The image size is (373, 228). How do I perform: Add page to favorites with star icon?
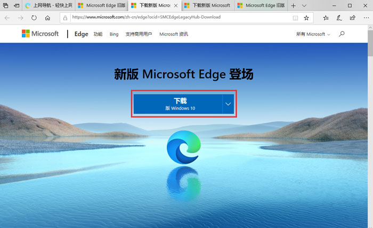(x=306, y=18)
